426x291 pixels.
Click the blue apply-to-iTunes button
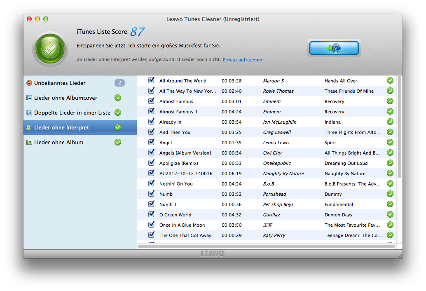[x=333, y=48]
